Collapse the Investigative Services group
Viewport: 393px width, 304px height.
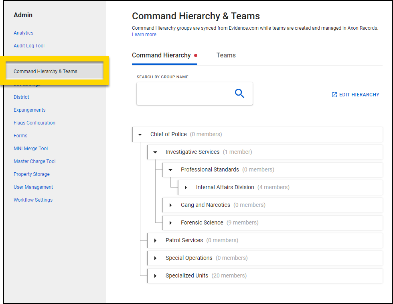pyautogui.click(x=155, y=152)
